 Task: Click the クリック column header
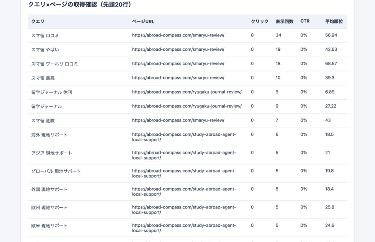[x=260, y=22]
